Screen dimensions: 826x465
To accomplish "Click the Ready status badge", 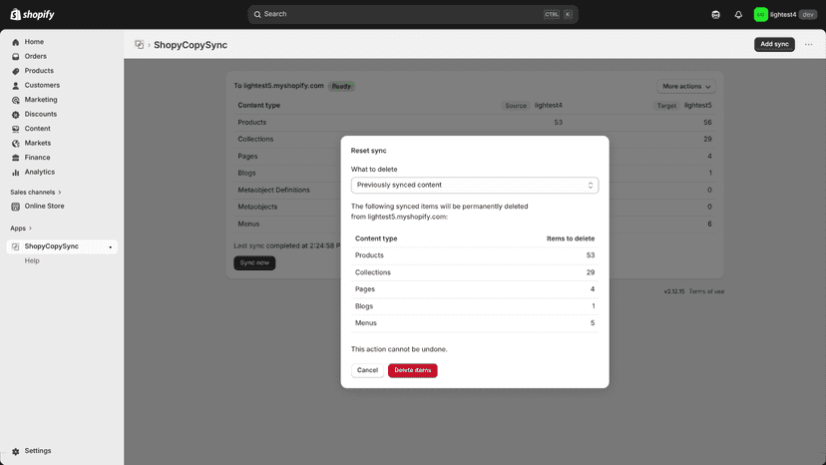I will click(x=341, y=86).
